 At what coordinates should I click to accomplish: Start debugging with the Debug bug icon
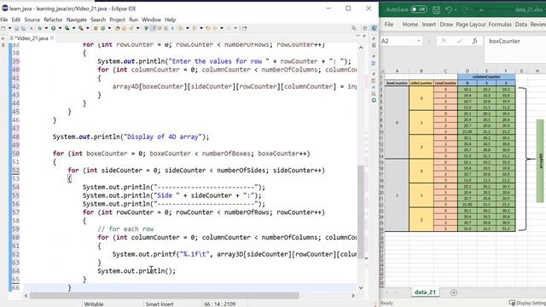(40, 28)
